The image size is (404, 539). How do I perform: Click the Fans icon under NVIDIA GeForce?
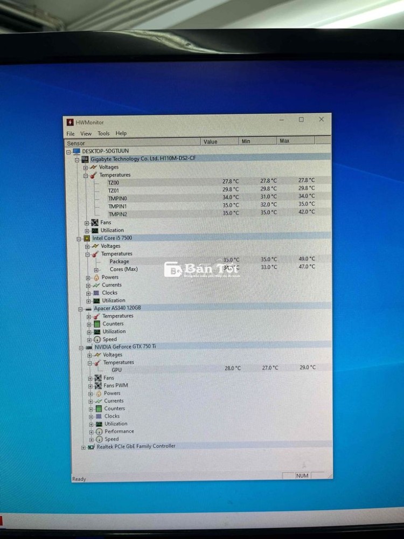click(x=98, y=378)
